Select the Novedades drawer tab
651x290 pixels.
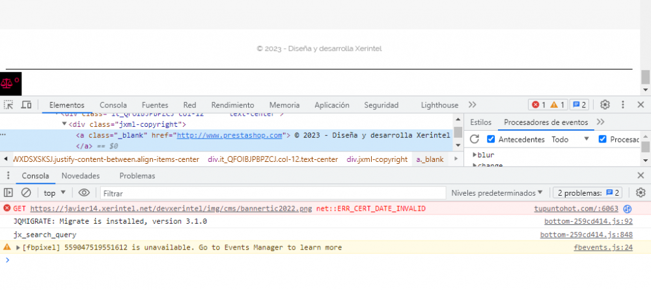point(81,176)
